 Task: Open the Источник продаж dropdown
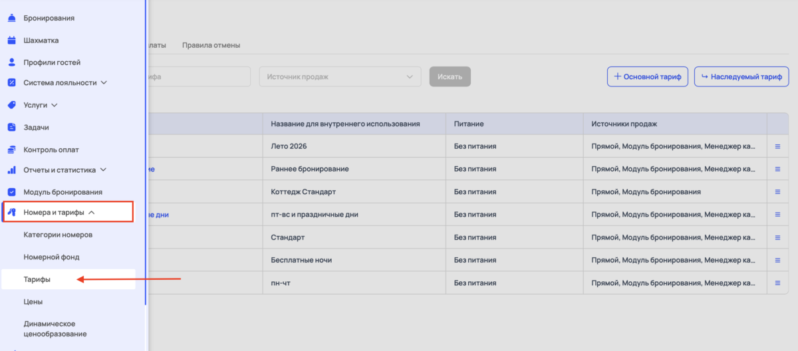[x=340, y=76]
